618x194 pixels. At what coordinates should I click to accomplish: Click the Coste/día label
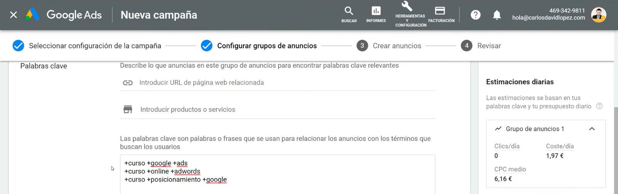560,146
